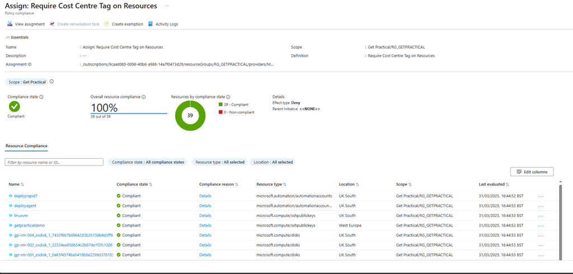The height and width of the screenshot is (274, 573).
Task: Open the Compliance state filter dropdown
Action: (148, 162)
